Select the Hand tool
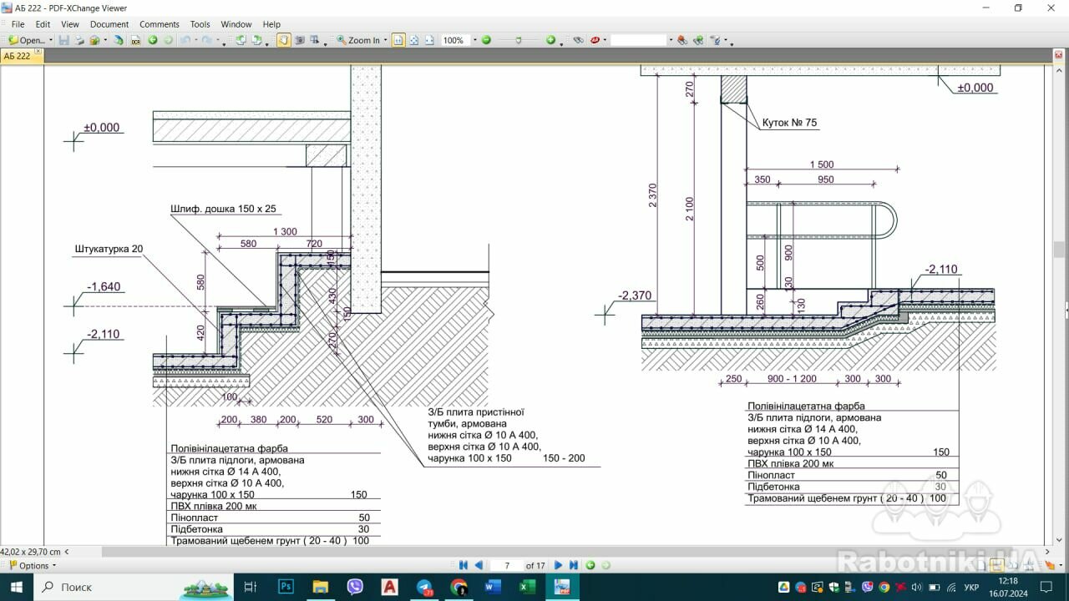Screen dimensions: 1069x601 284,40
